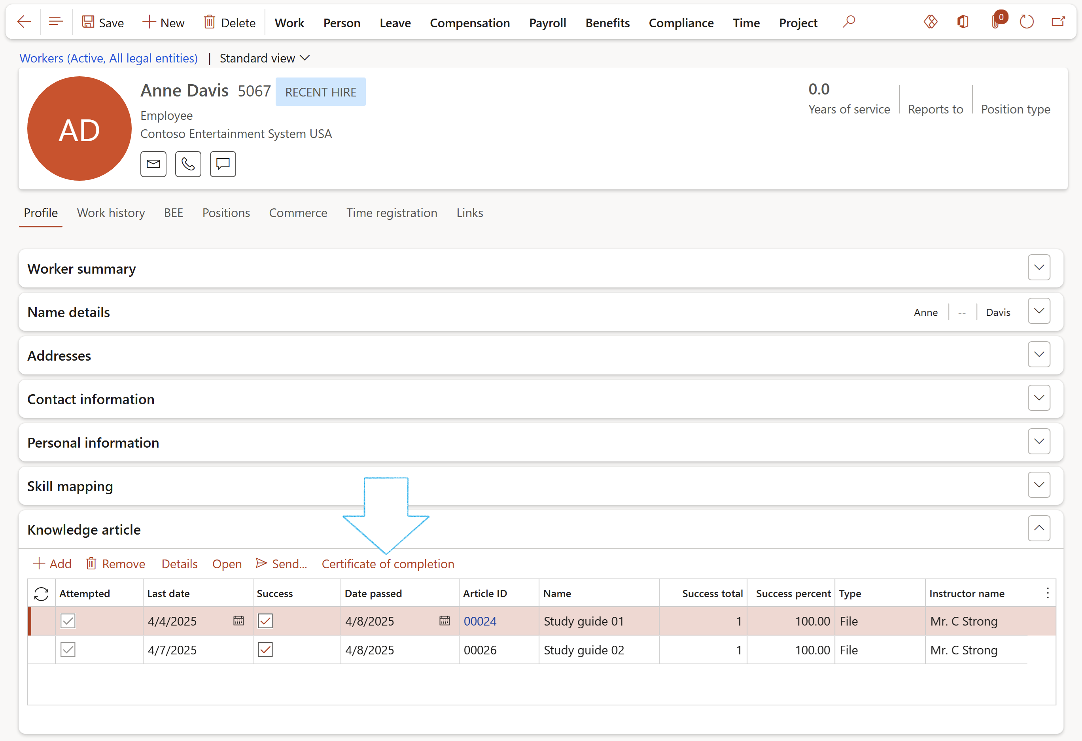Image resolution: width=1082 pixels, height=741 pixels.
Task: Expand the Addresses section
Action: point(1039,355)
